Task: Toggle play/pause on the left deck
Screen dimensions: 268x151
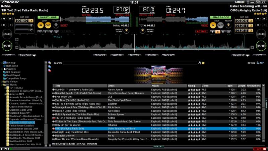Action: coord(7,46)
